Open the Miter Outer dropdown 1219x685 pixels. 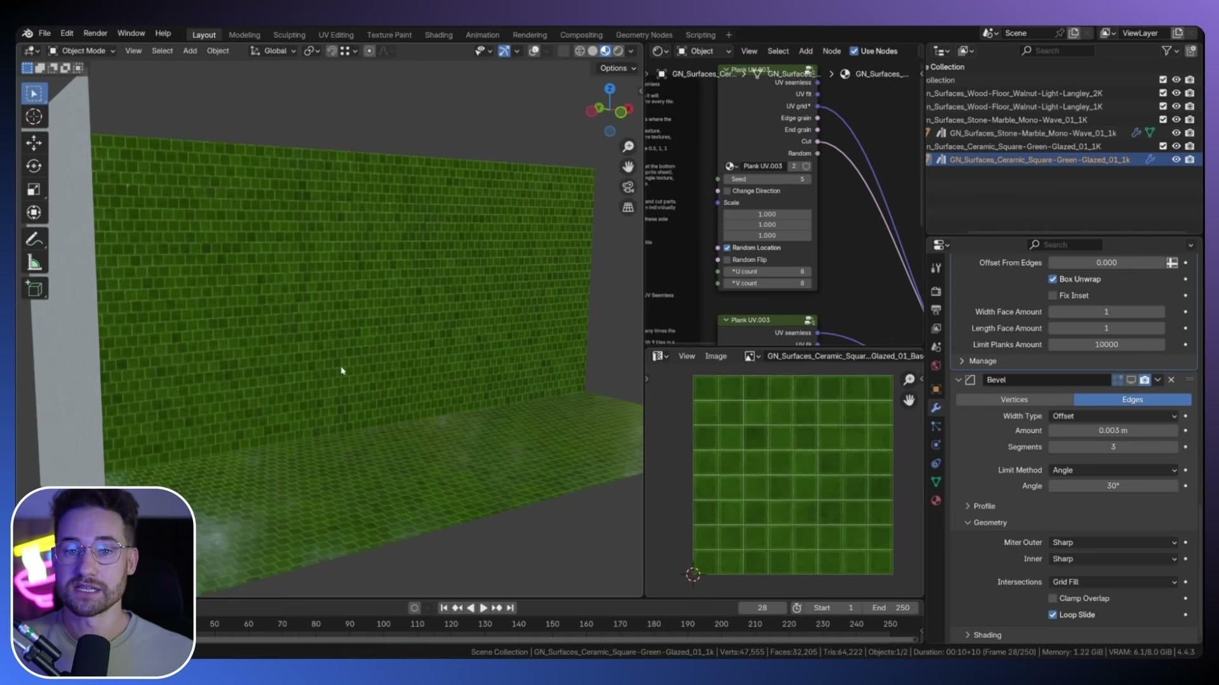1114,542
